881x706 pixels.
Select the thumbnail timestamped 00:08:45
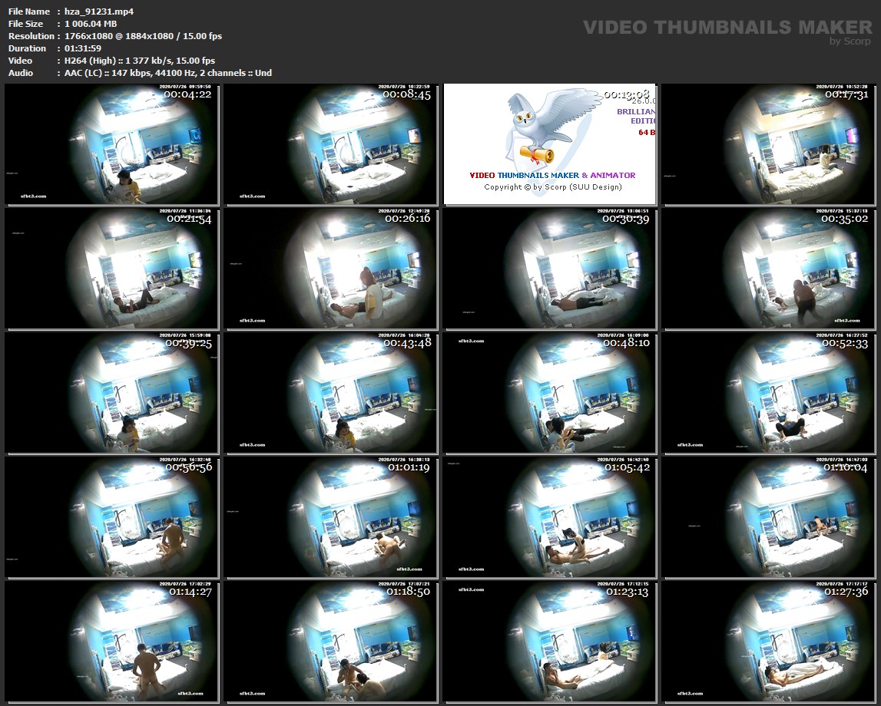click(x=330, y=144)
